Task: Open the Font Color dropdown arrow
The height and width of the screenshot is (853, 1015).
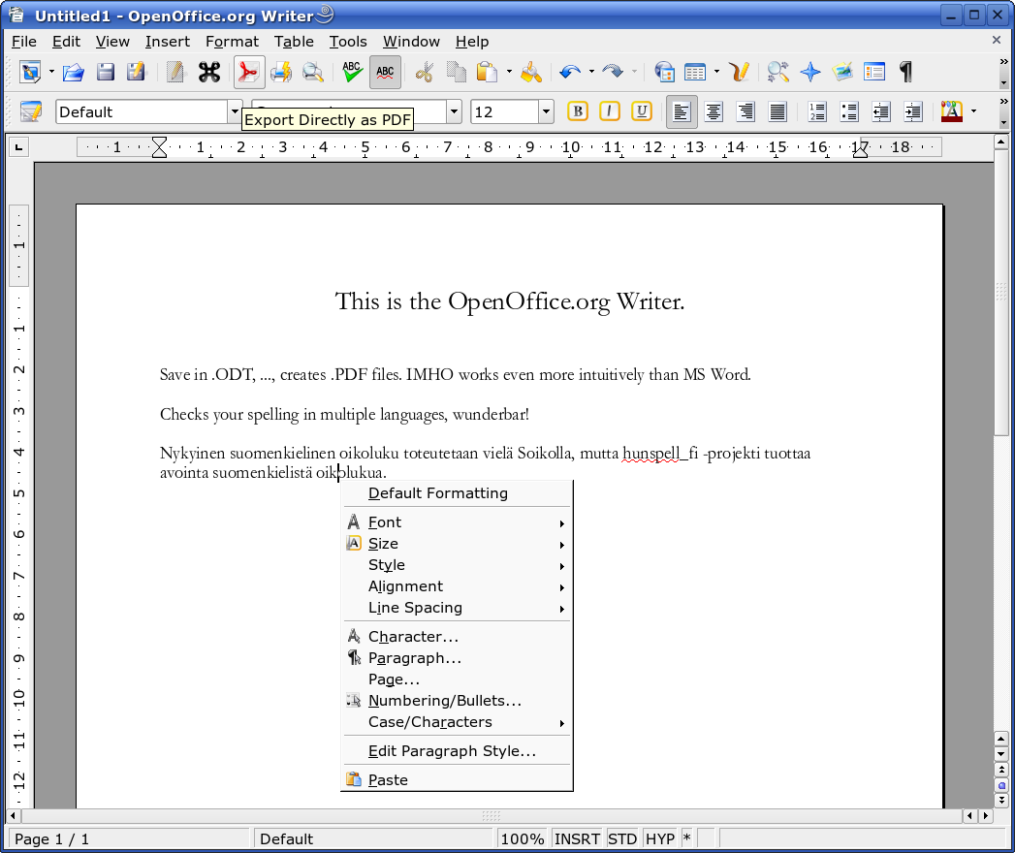Action: 973,112
